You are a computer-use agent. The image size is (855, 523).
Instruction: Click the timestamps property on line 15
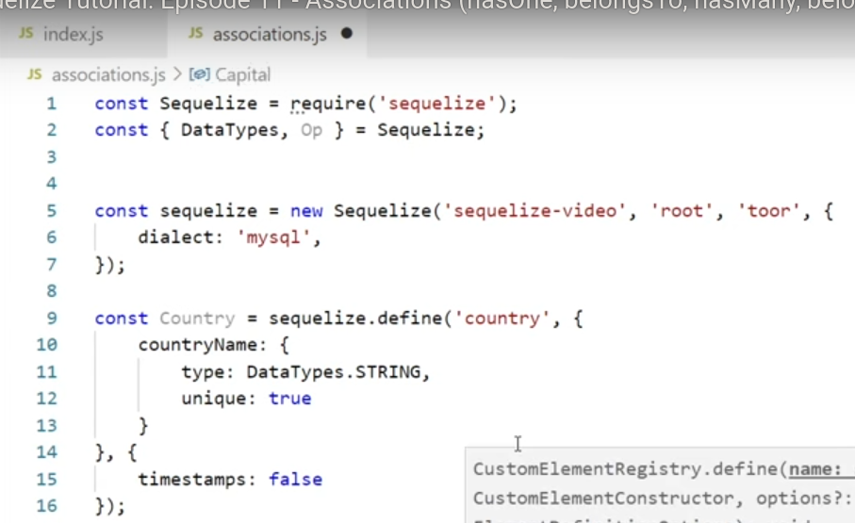point(191,480)
